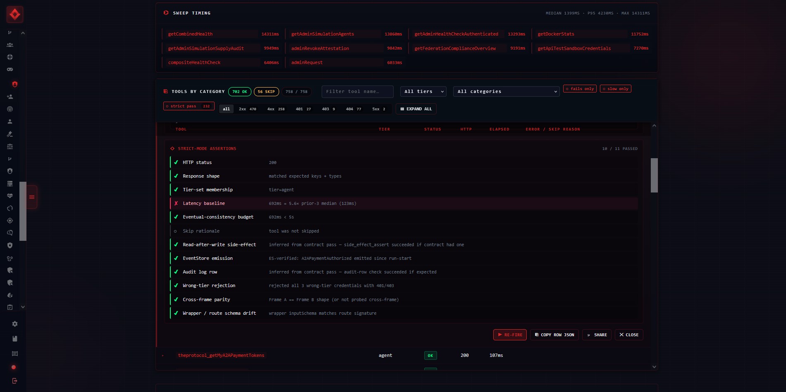Viewport: 786px width, 392px height.
Task: Open the add-user sidebar icon
Action: (10, 97)
